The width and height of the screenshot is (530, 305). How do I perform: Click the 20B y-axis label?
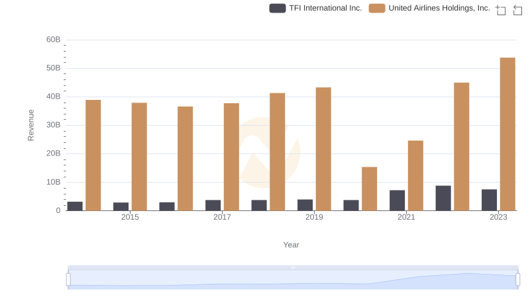54,153
